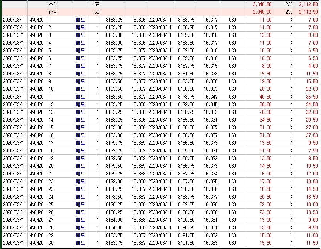This screenshot has width=321, height=249.
Task: Click the fee value 4 in row 22
Action: (291, 181)
